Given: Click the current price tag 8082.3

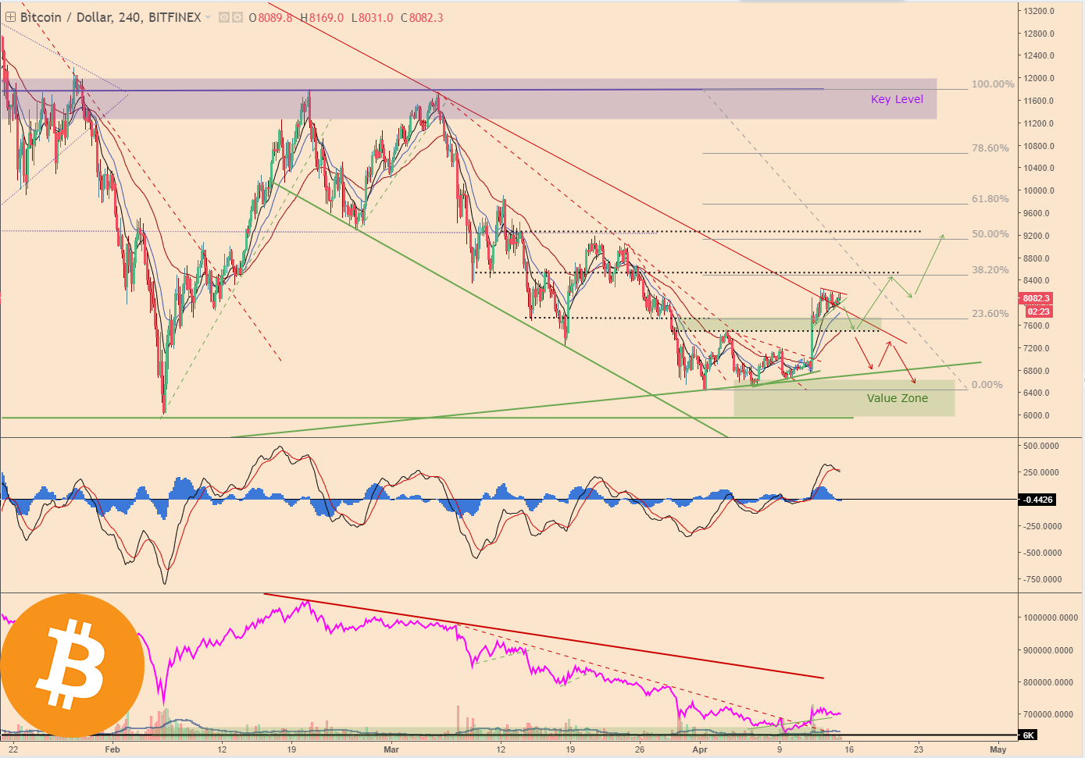Looking at the screenshot, I should pyautogui.click(x=1037, y=298).
